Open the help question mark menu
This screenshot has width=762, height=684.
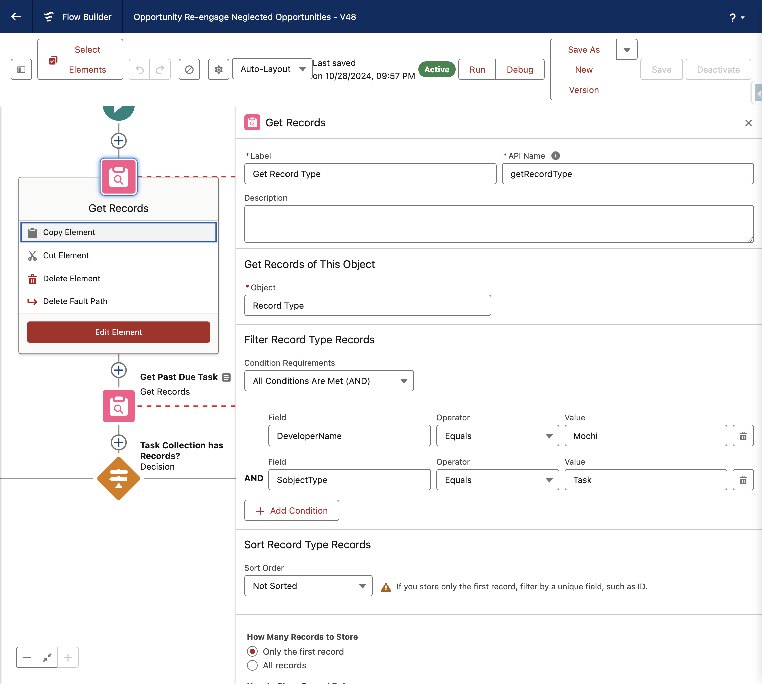pos(737,17)
